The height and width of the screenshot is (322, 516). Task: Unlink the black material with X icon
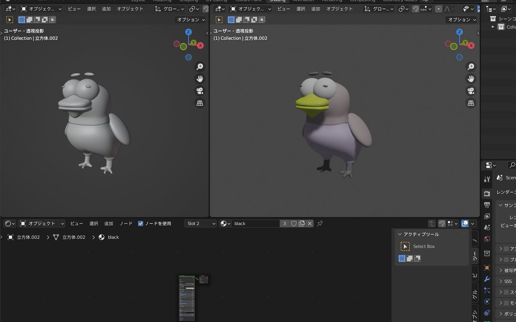310,224
